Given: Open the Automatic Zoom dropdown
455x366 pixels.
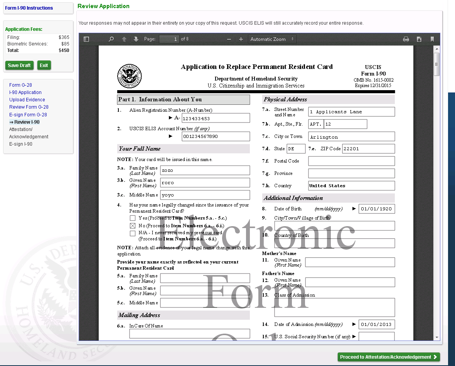Looking at the screenshot, I should coord(272,39).
